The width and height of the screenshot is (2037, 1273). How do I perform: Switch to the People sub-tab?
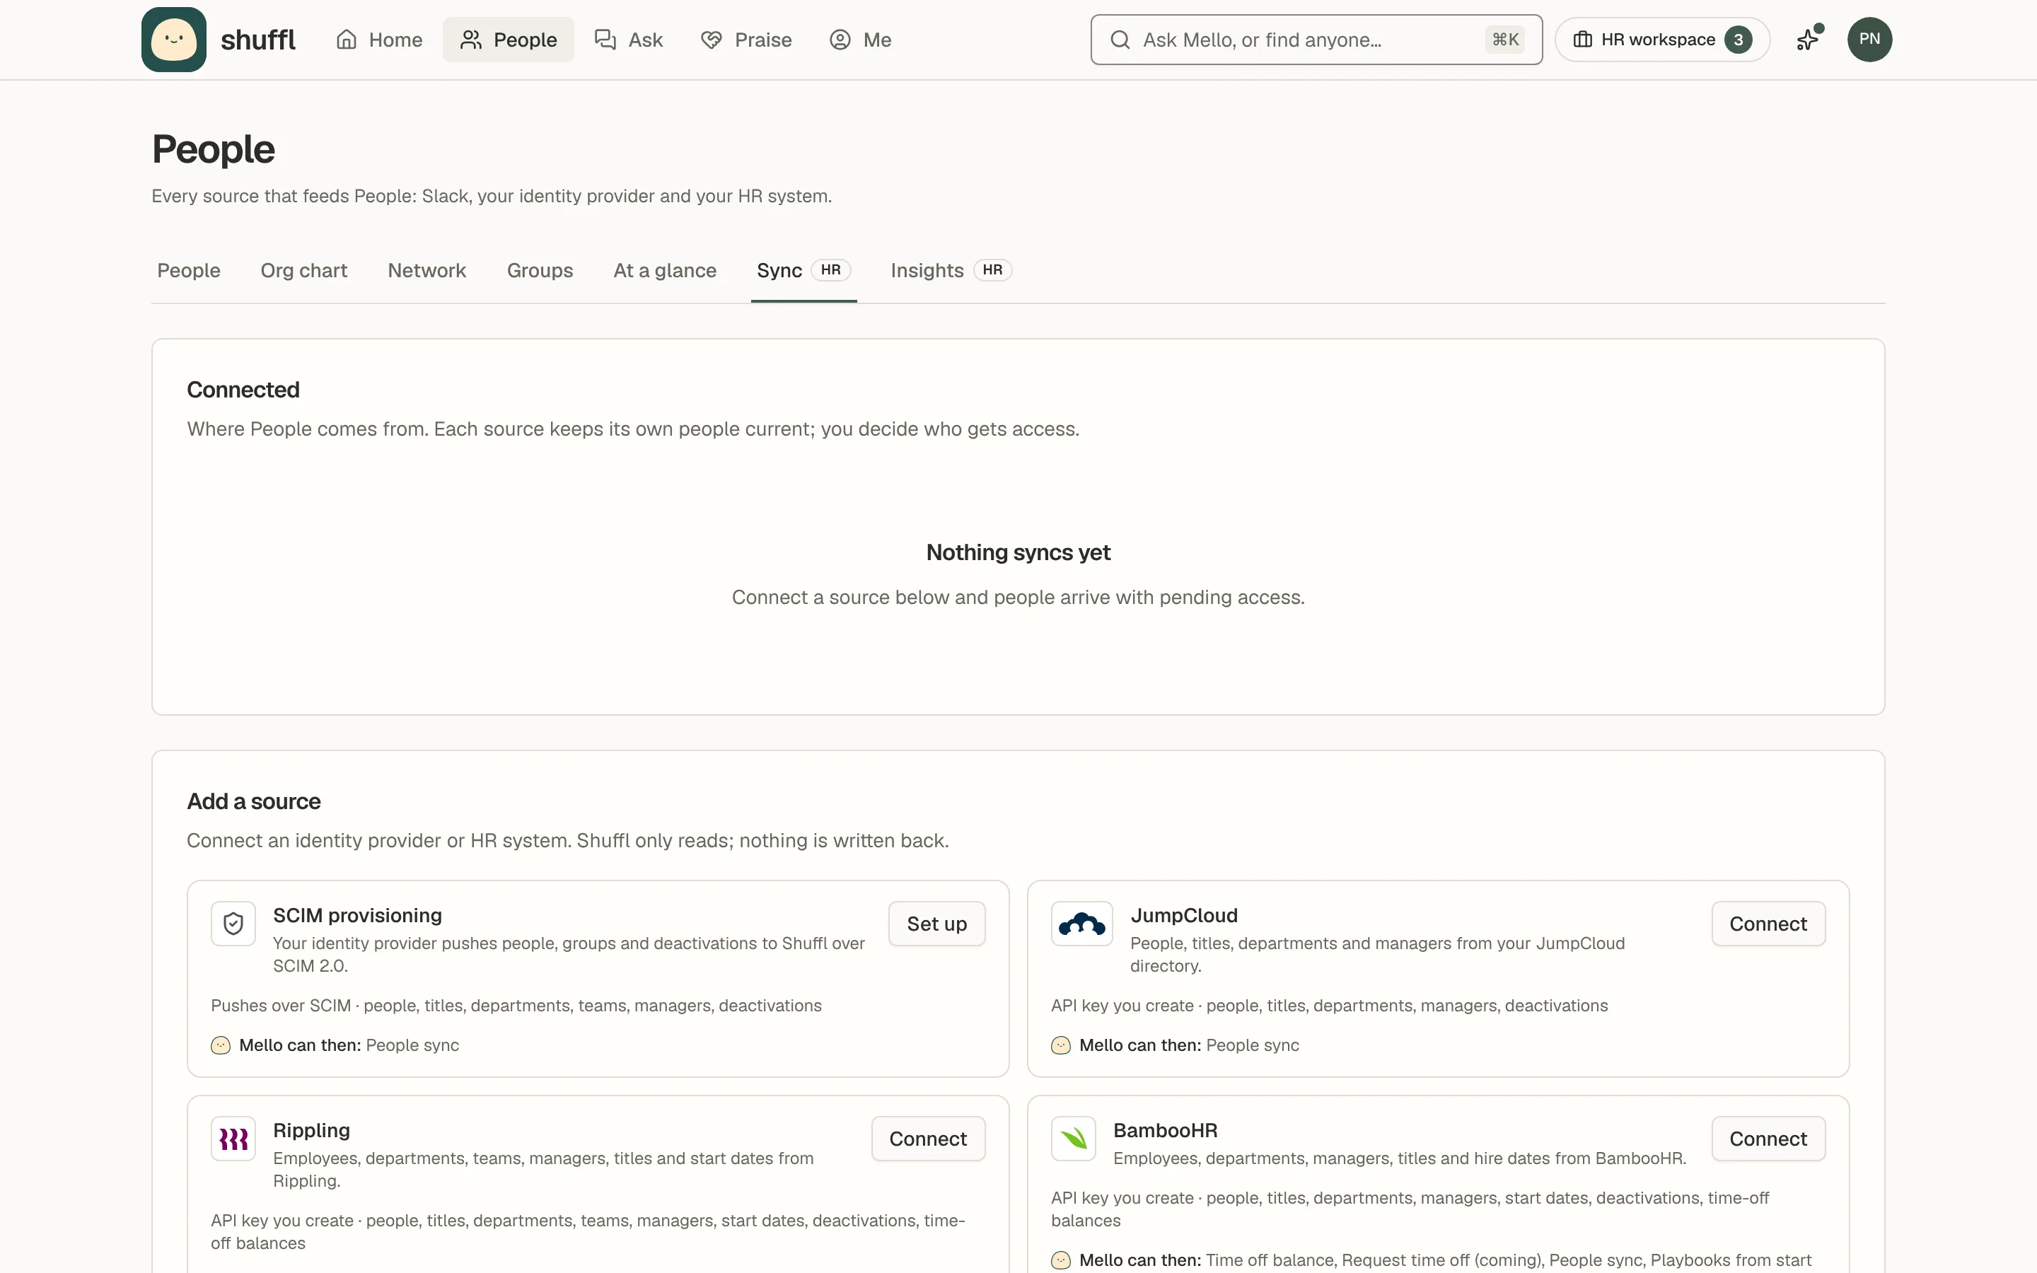pyautogui.click(x=189, y=270)
